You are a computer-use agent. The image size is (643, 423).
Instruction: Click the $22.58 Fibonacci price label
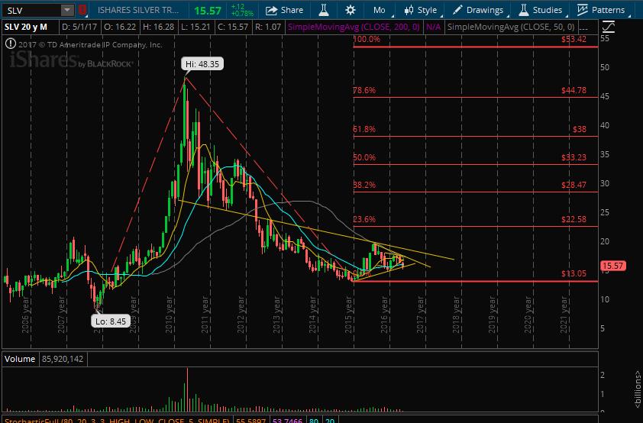(x=574, y=219)
